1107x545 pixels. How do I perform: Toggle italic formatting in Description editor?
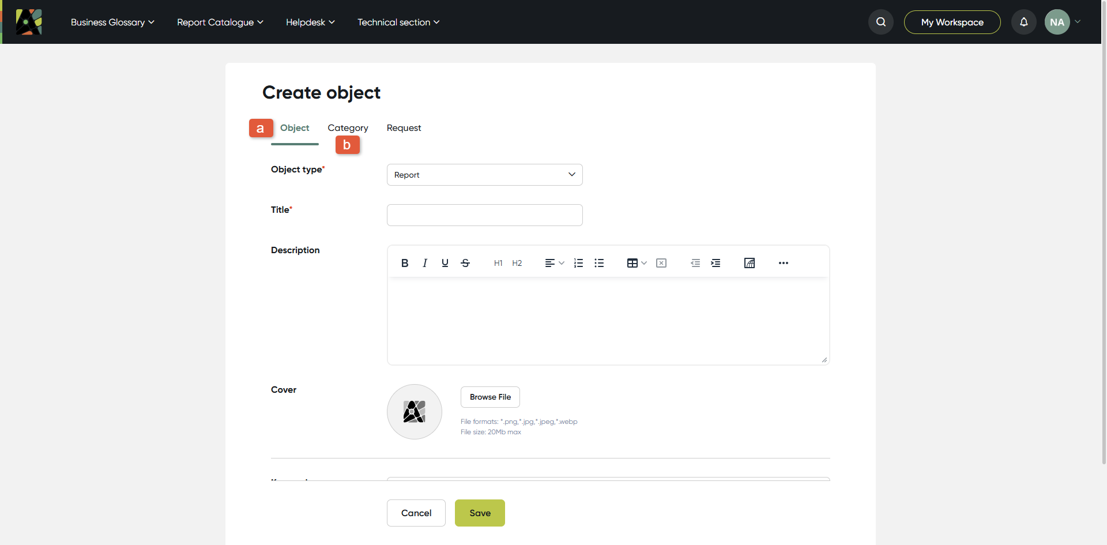click(425, 263)
